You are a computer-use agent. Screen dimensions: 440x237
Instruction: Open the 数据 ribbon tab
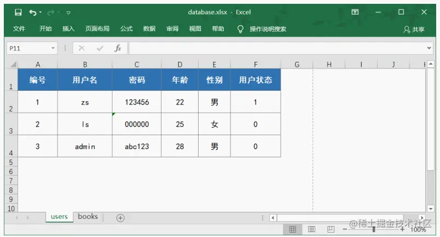point(149,28)
